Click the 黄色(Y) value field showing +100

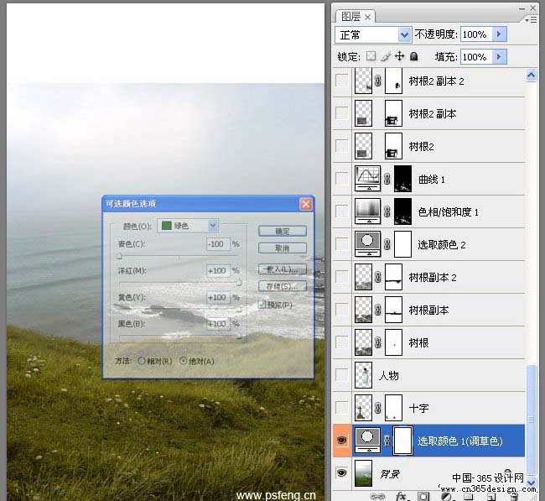(x=218, y=297)
